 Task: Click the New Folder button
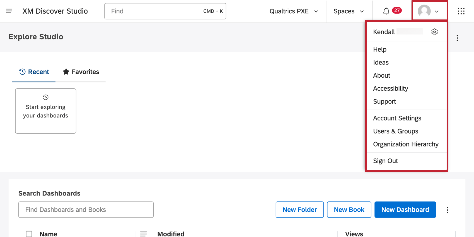(299, 210)
